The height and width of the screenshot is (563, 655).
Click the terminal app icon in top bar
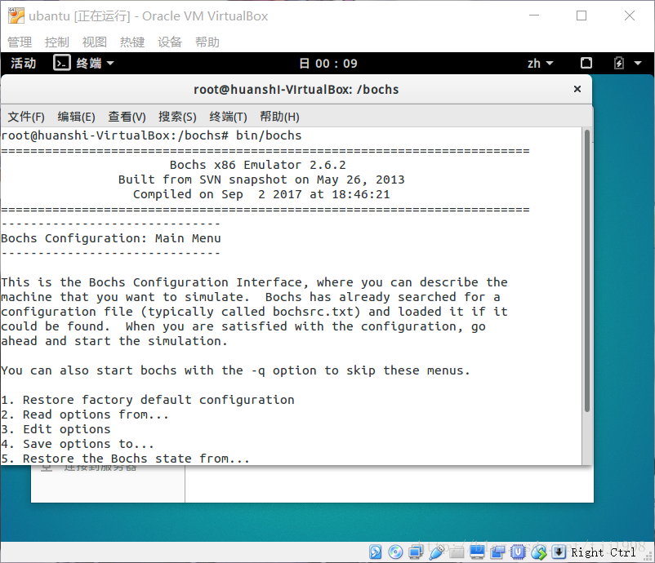tap(62, 63)
